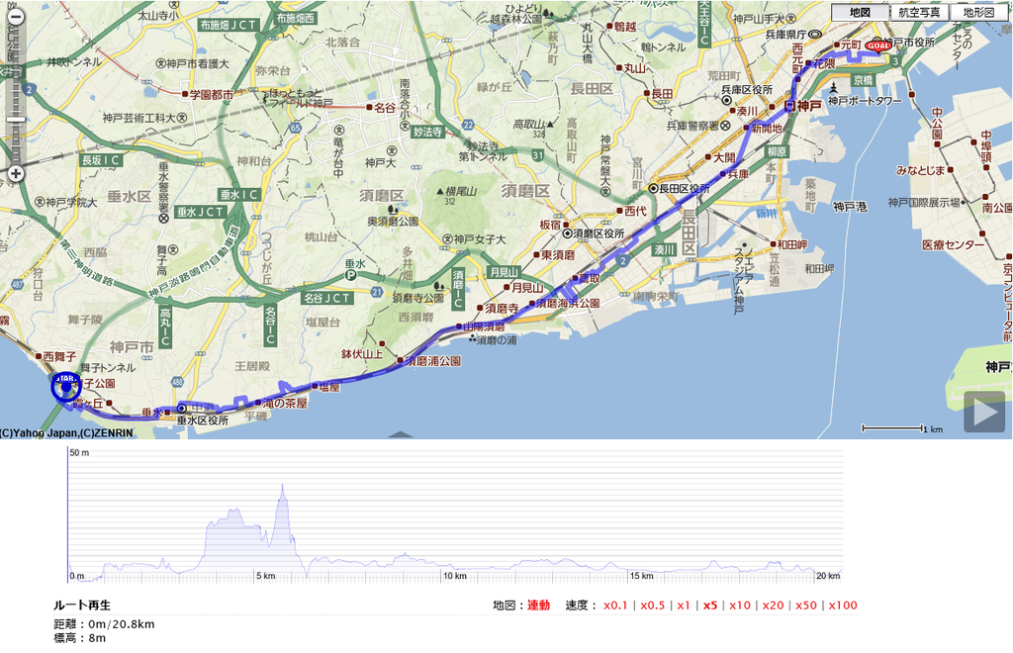The height and width of the screenshot is (653, 1013).
Task: Click the 医療センター station label
Action: pyautogui.click(x=954, y=244)
